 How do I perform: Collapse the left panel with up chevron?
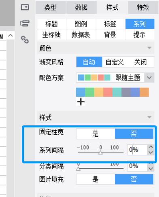[11, 36]
